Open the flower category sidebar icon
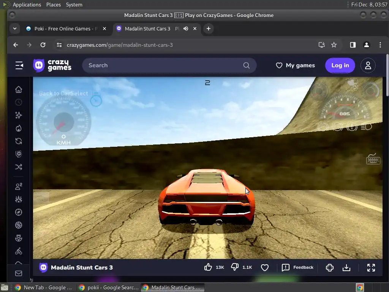The height and width of the screenshot is (292, 389). (x=19, y=238)
